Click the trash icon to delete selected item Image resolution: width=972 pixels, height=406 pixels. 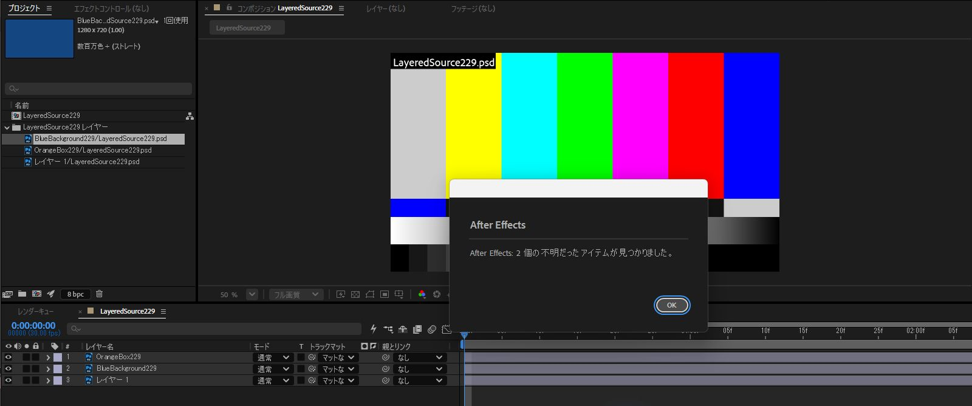click(x=100, y=294)
